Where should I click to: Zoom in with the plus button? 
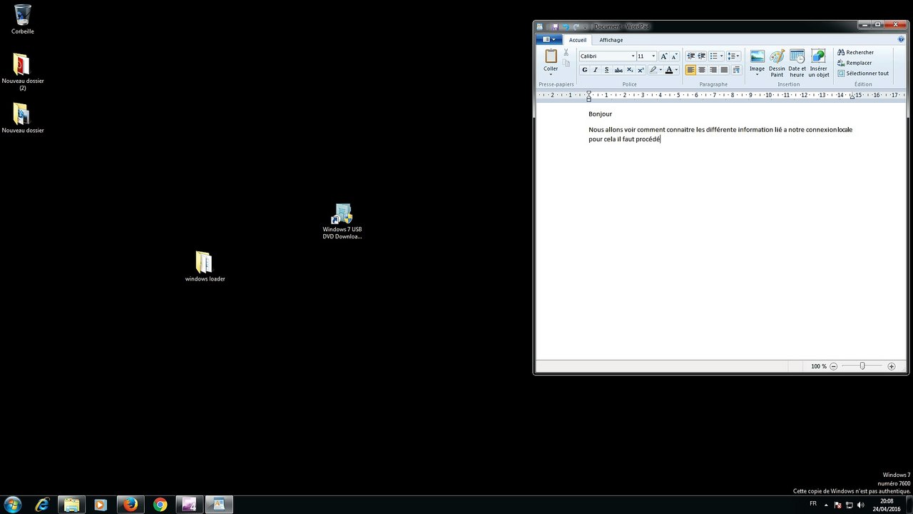click(x=891, y=366)
